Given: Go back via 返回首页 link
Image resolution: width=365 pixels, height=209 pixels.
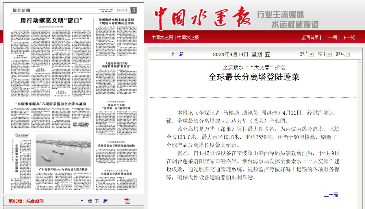Looking at the screenshot, I should (310, 37).
